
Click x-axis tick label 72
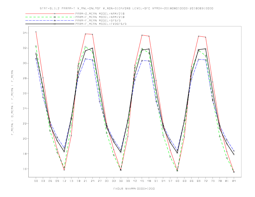[x=206, y=181]
